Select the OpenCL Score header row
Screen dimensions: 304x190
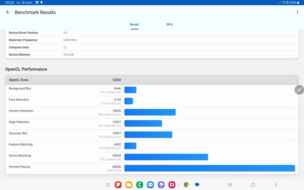coord(152,80)
